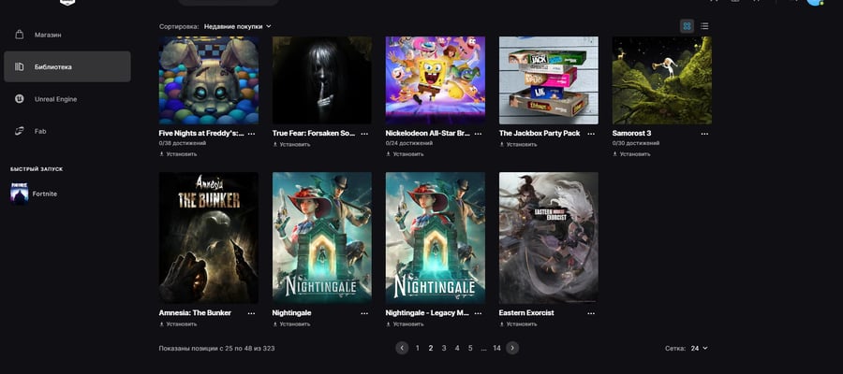Go to the next page arrow
The image size is (843, 374).
(512, 348)
